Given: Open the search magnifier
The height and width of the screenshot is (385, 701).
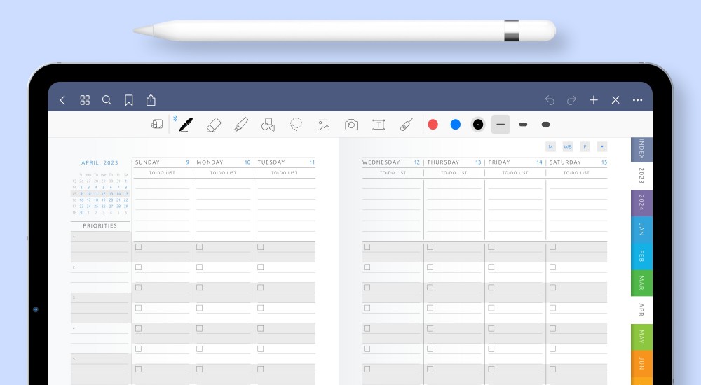Looking at the screenshot, I should pyautogui.click(x=107, y=100).
